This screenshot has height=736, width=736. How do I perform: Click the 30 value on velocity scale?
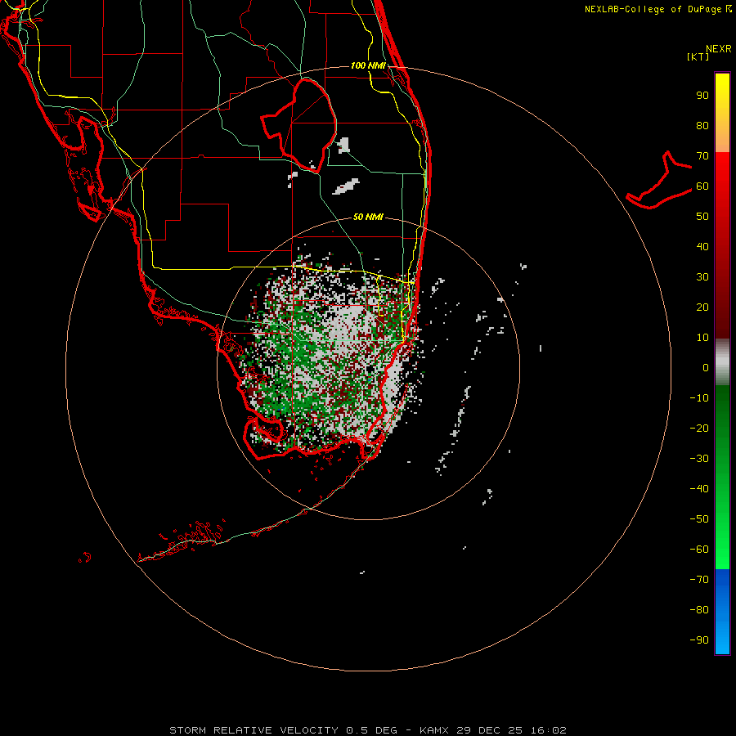702,277
